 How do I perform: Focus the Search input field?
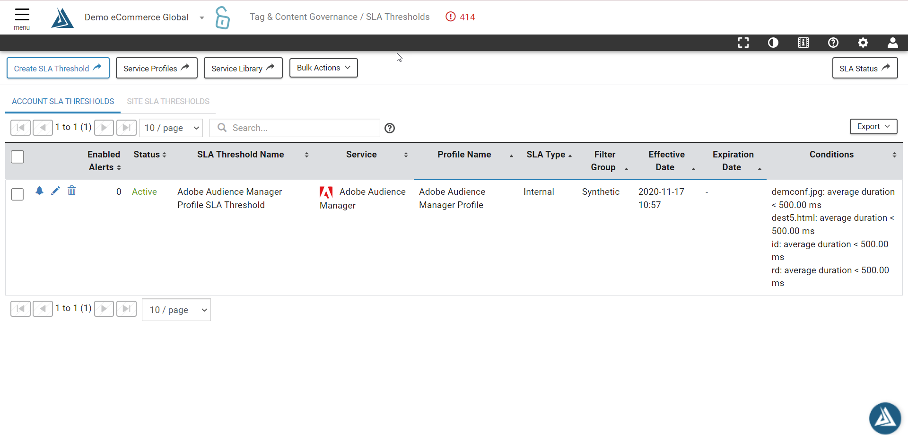pos(295,128)
